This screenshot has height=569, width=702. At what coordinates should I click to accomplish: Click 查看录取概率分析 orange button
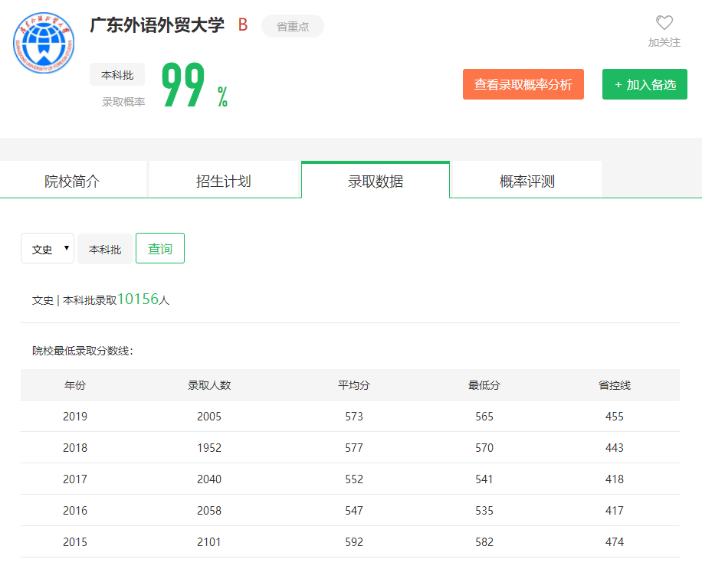[523, 84]
